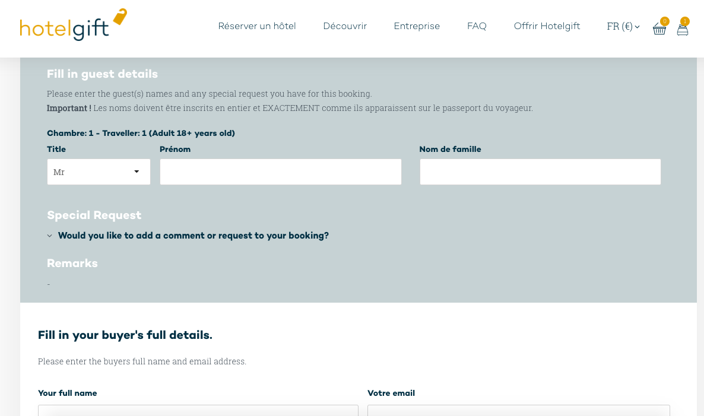704x416 pixels.
Task: Open Réserver un hôtel menu
Action: 257,26
